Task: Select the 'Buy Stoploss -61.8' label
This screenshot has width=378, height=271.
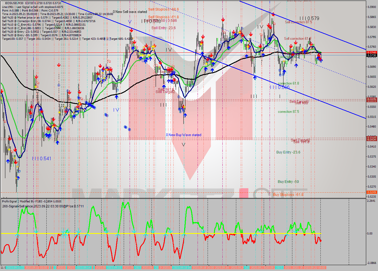Action: (288, 195)
